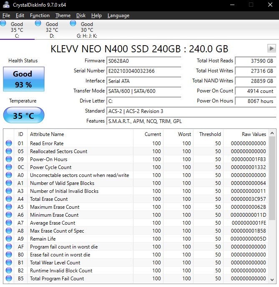Click the status orb for G: H: J: K:
279x287 pixels.
(73, 23)
